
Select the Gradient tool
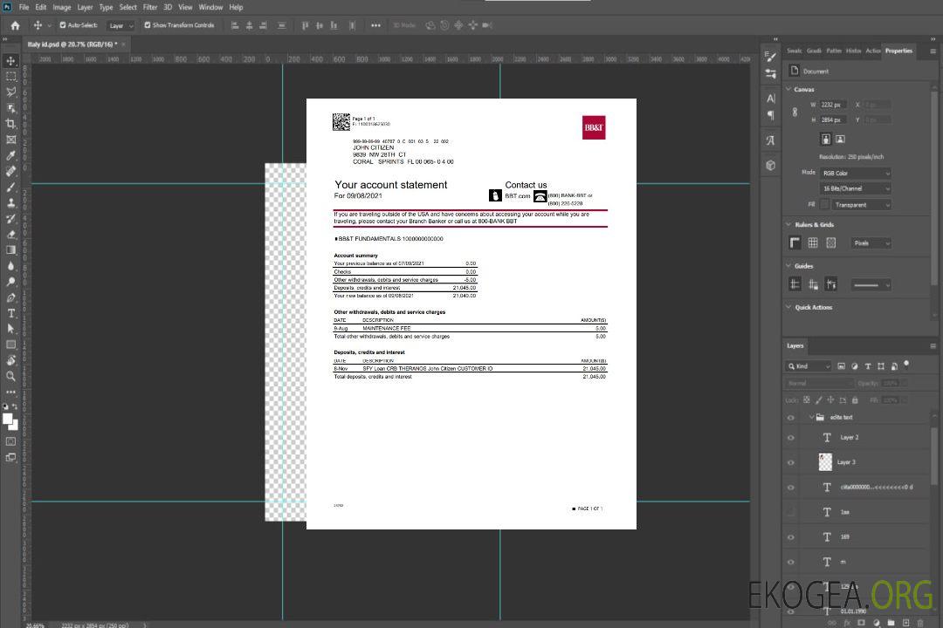tap(10, 250)
